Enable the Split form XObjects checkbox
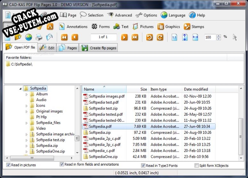The width and height of the screenshot is (248, 178). 196,165
